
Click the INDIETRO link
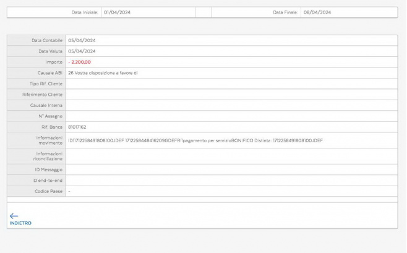tap(20, 223)
